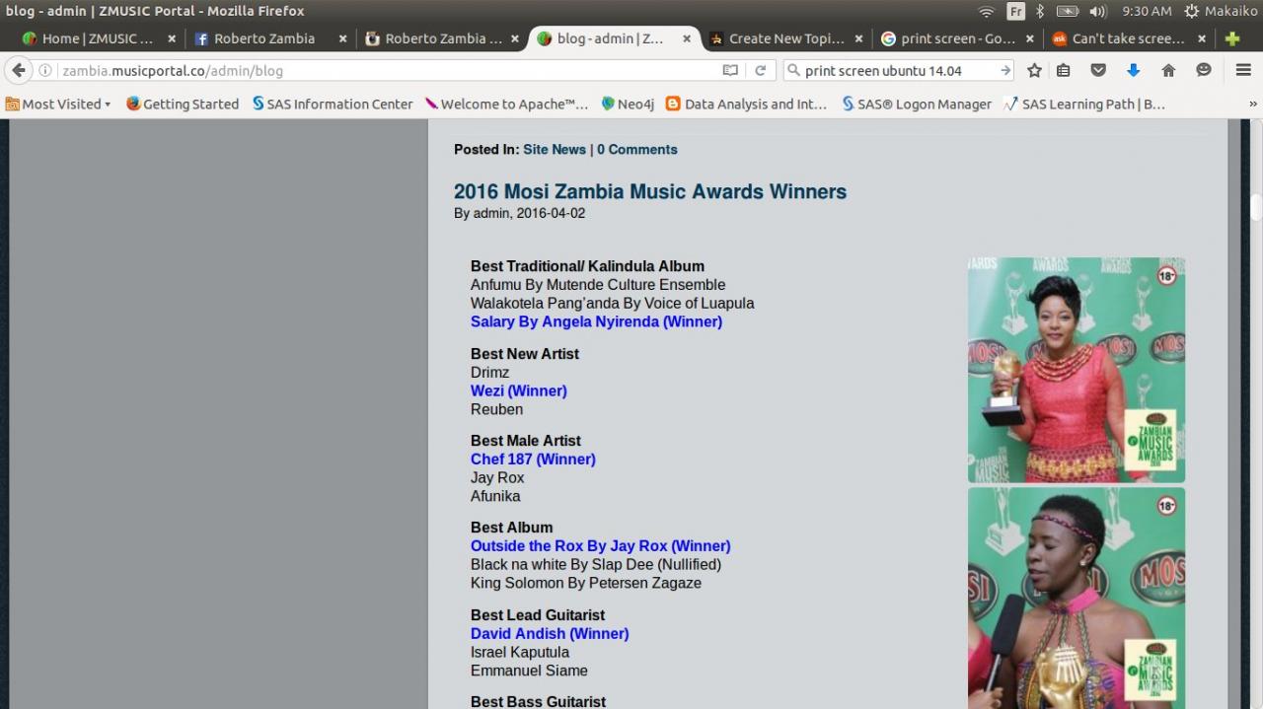Open the Fr keyboard layout indicator
1263x709 pixels.
[x=1015, y=11]
